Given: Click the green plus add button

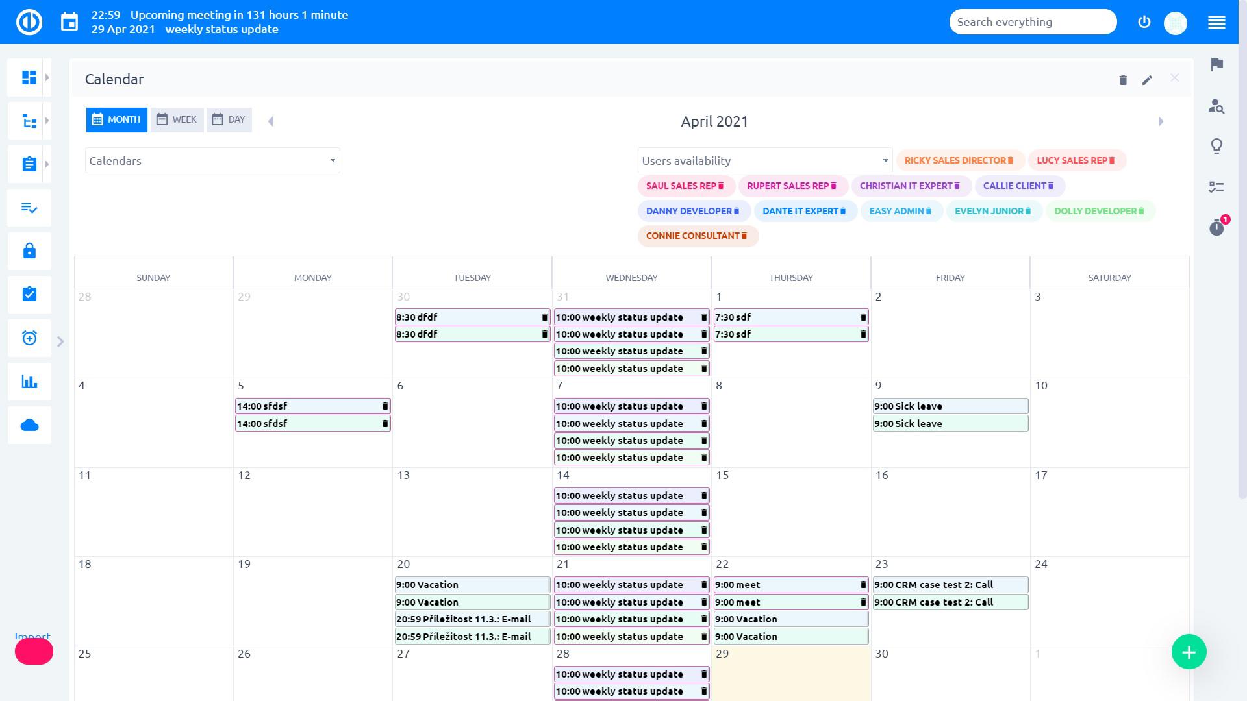Looking at the screenshot, I should tap(1189, 652).
